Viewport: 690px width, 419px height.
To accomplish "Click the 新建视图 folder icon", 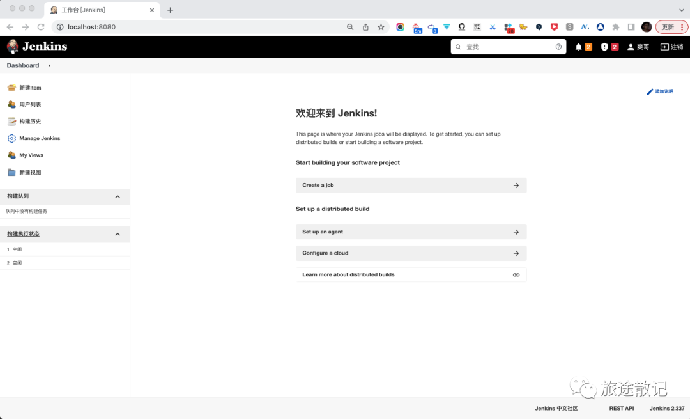I will tap(11, 172).
